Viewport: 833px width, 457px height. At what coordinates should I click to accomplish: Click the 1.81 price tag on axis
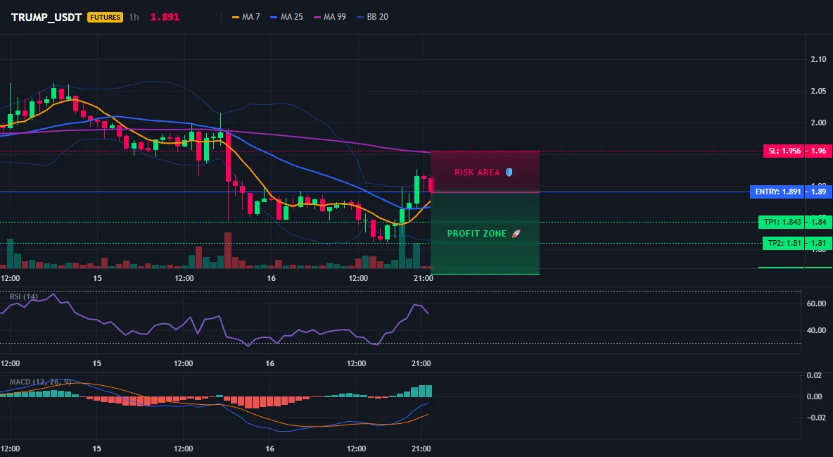(x=818, y=243)
